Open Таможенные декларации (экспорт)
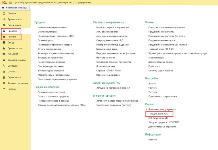 click(114, 105)
